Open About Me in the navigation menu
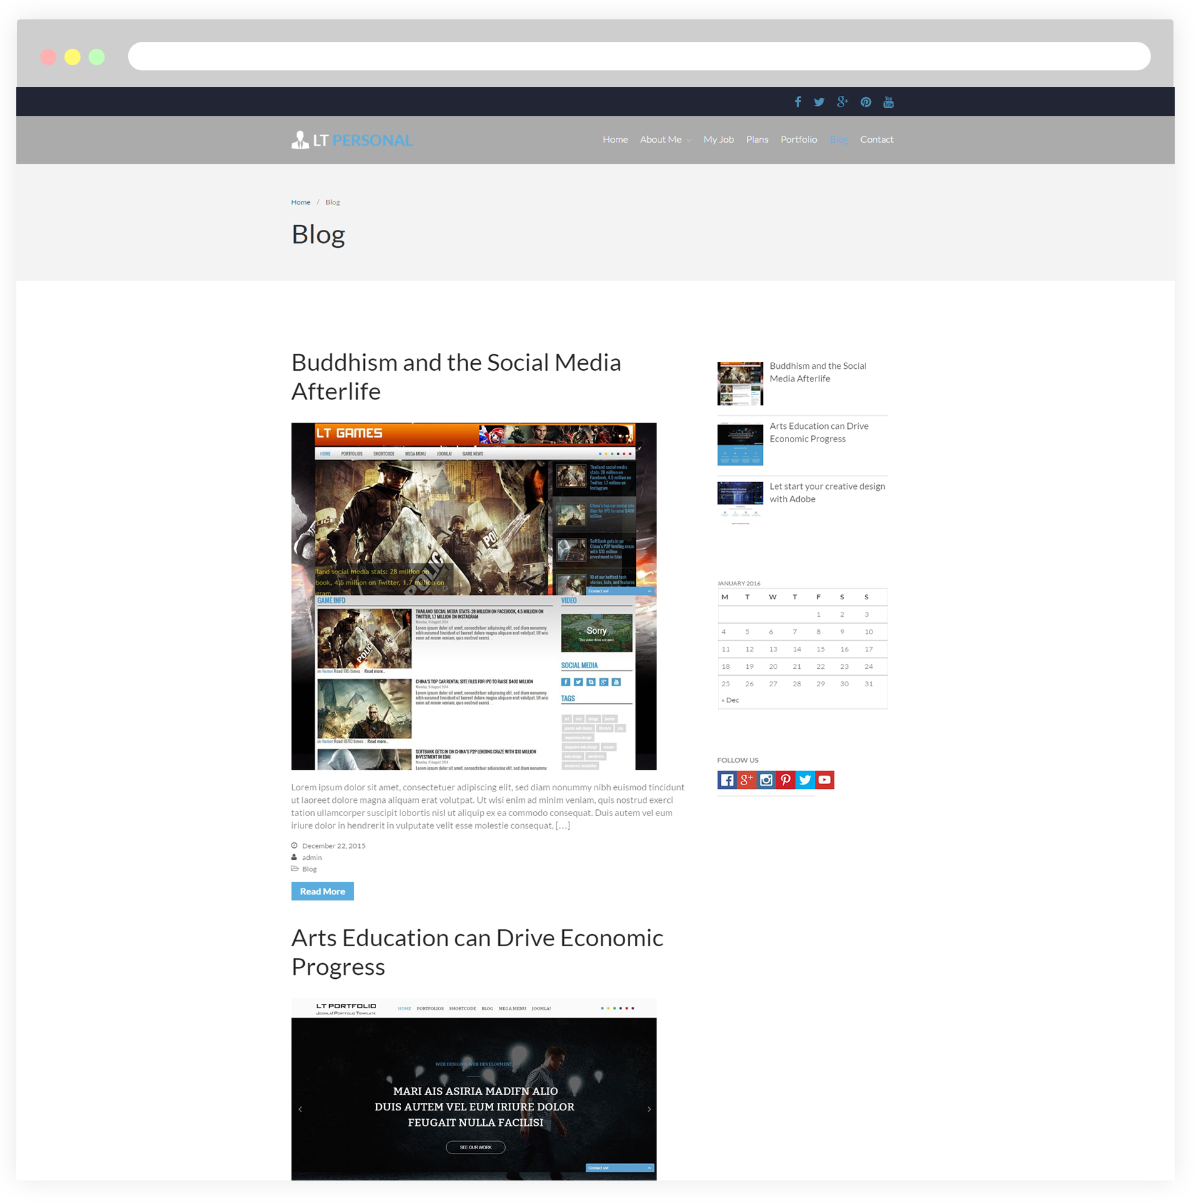 click(x=661, y=140)
